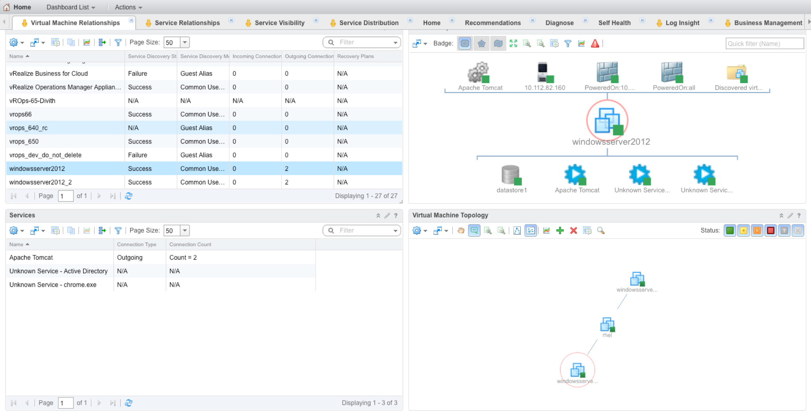Viewport: 811px width, 416px height.
Task: Click the red X remove icon
Action: [573, 231]
